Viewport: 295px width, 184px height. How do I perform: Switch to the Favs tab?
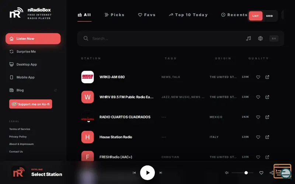[147, 15]
